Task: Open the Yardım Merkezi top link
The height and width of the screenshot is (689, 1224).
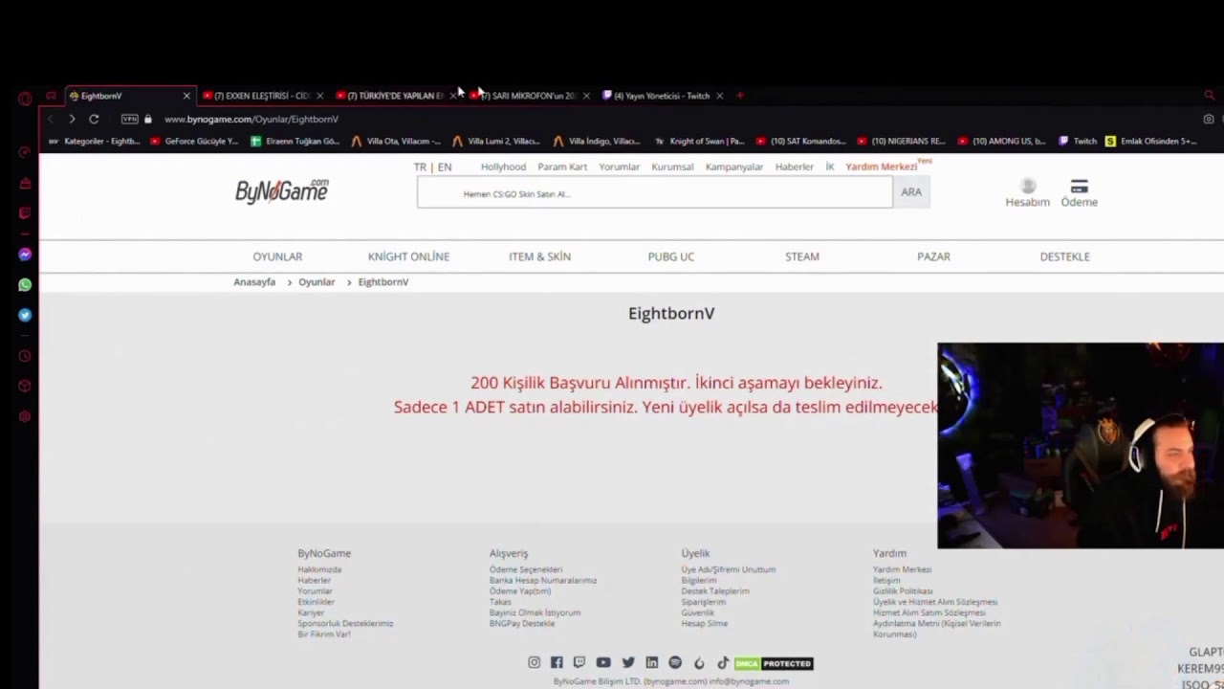Action: [881, 167]
